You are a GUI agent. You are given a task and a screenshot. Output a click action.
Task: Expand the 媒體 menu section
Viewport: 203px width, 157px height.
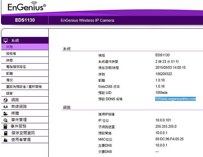coord(25,113)
